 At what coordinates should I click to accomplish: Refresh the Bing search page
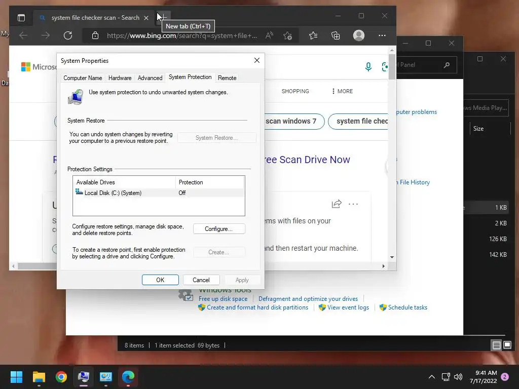point(68,35)
